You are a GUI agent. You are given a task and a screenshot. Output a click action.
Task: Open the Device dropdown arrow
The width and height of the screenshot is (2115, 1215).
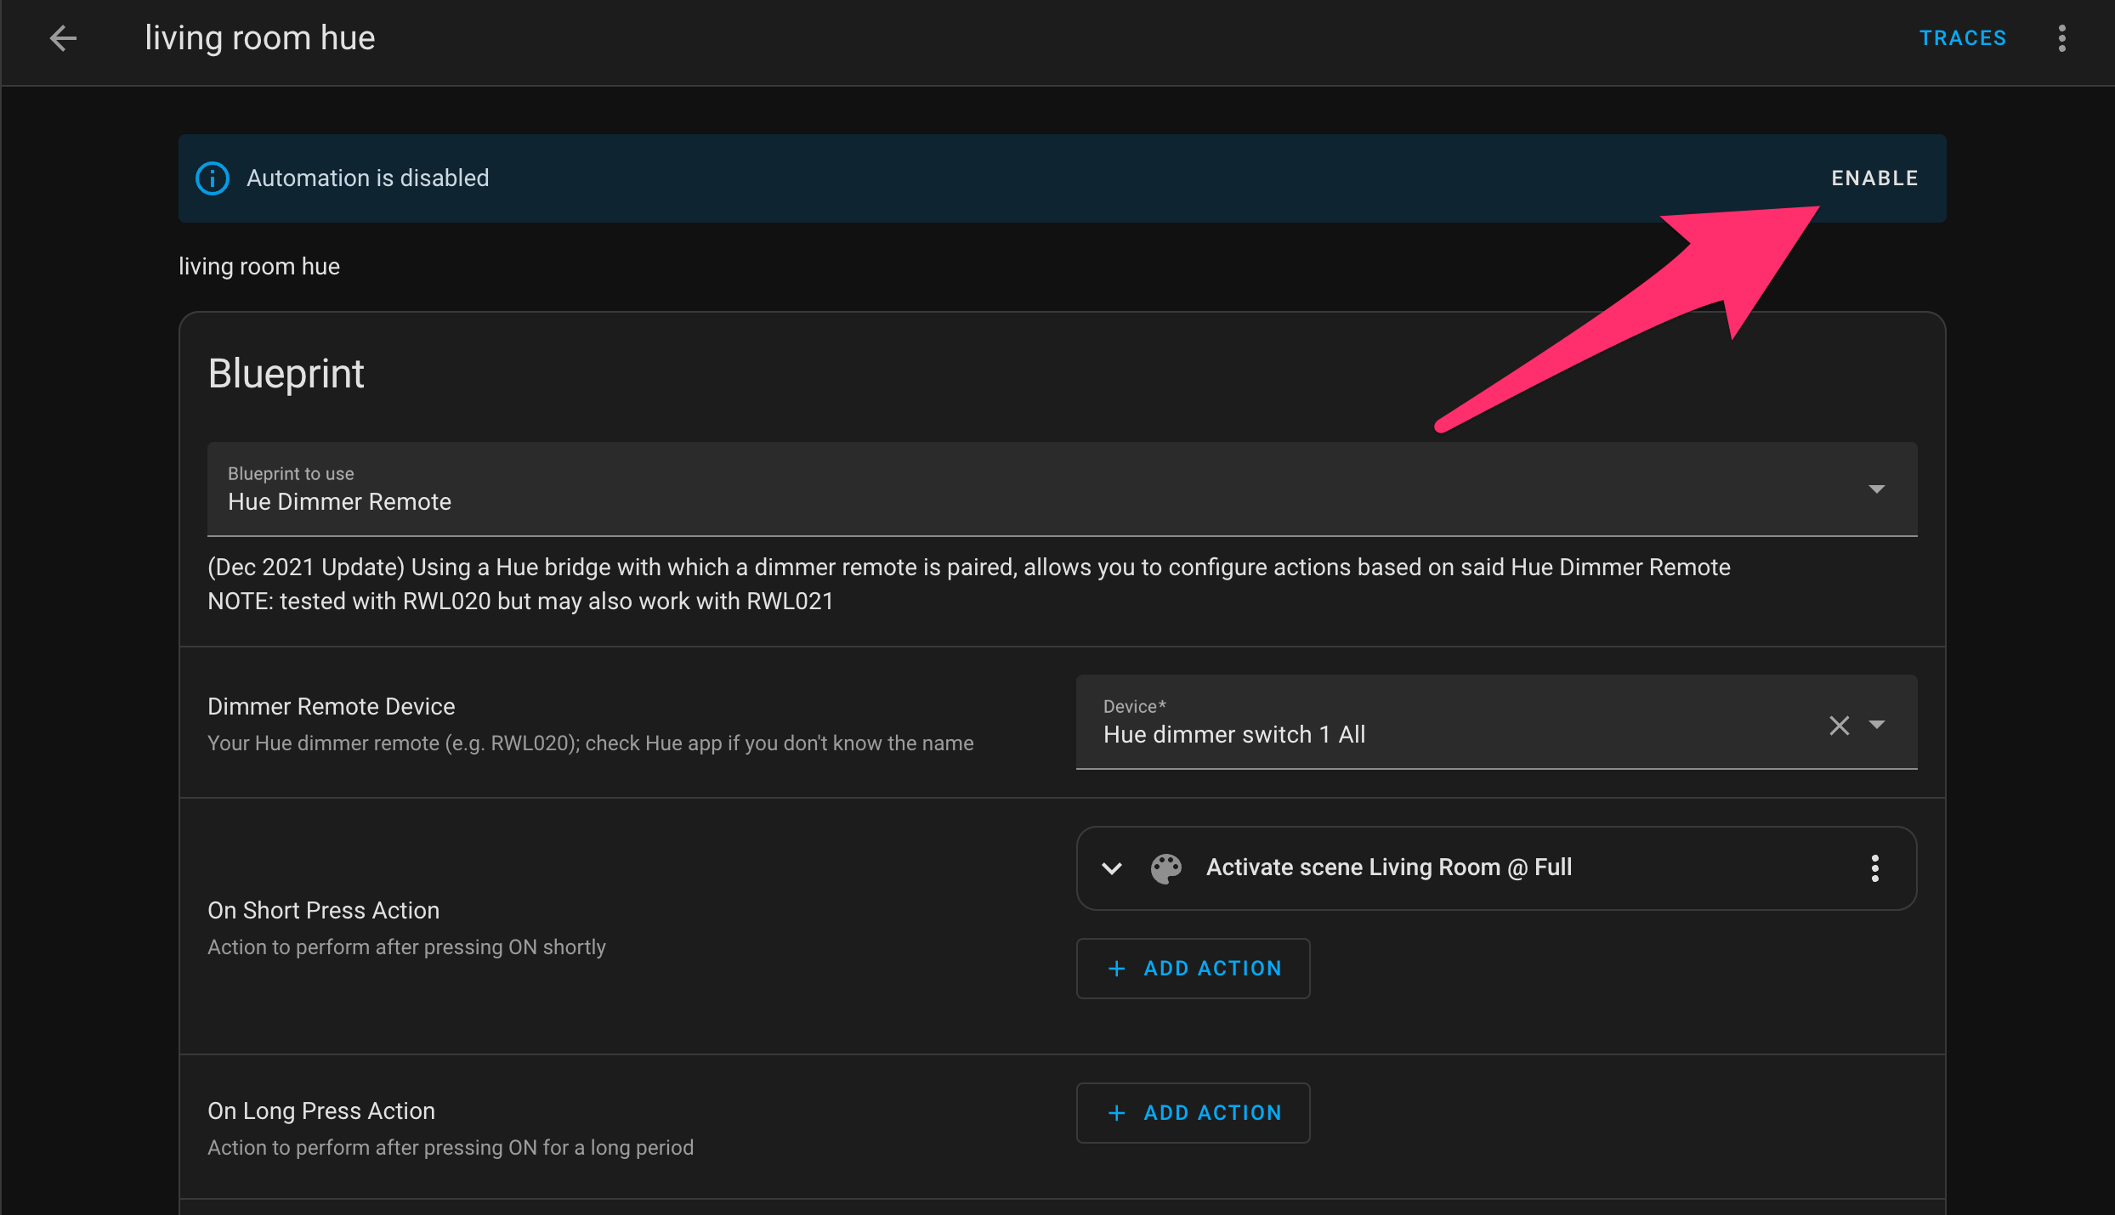pyautogui.click(x=1877, y=725)
